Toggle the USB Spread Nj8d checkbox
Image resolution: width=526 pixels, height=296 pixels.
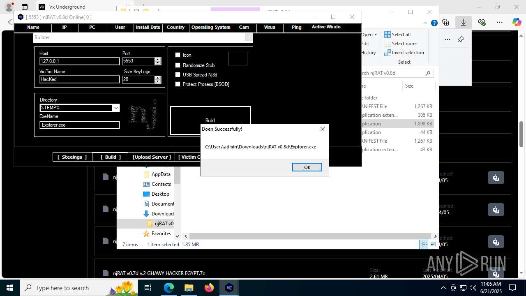(178, 75)
